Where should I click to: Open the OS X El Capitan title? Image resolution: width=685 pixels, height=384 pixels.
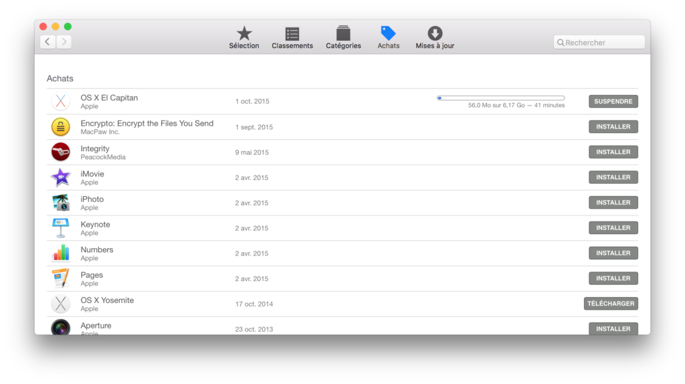pos(109,98)
